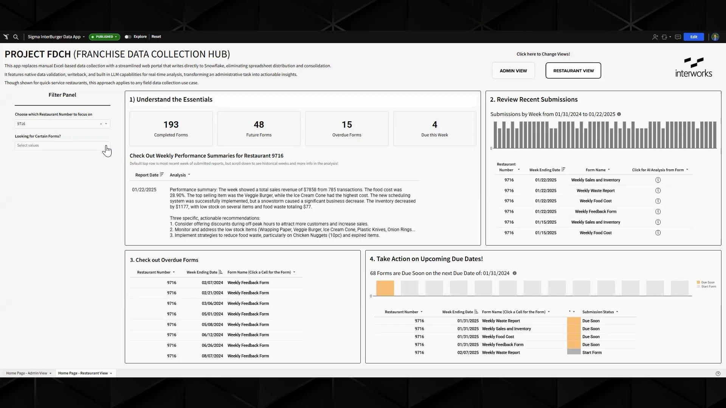Select the 06/26/2024 overdue date cell

pyautogui.click(x=212, y=345)
